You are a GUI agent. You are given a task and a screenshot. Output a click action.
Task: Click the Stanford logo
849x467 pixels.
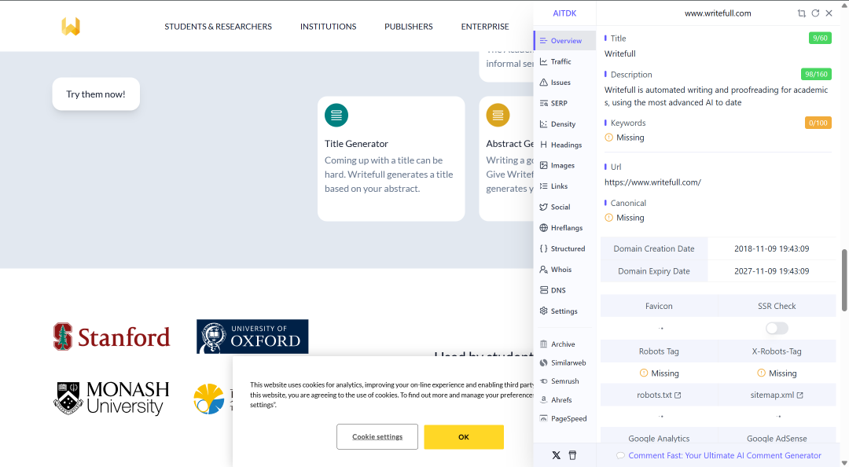(112, 336)
